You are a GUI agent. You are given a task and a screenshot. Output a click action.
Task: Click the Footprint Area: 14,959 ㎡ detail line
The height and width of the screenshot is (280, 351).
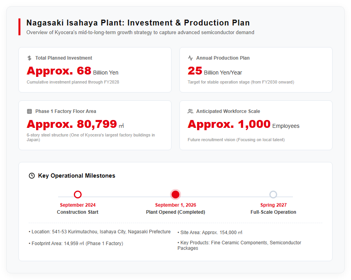tap(76, 244)
